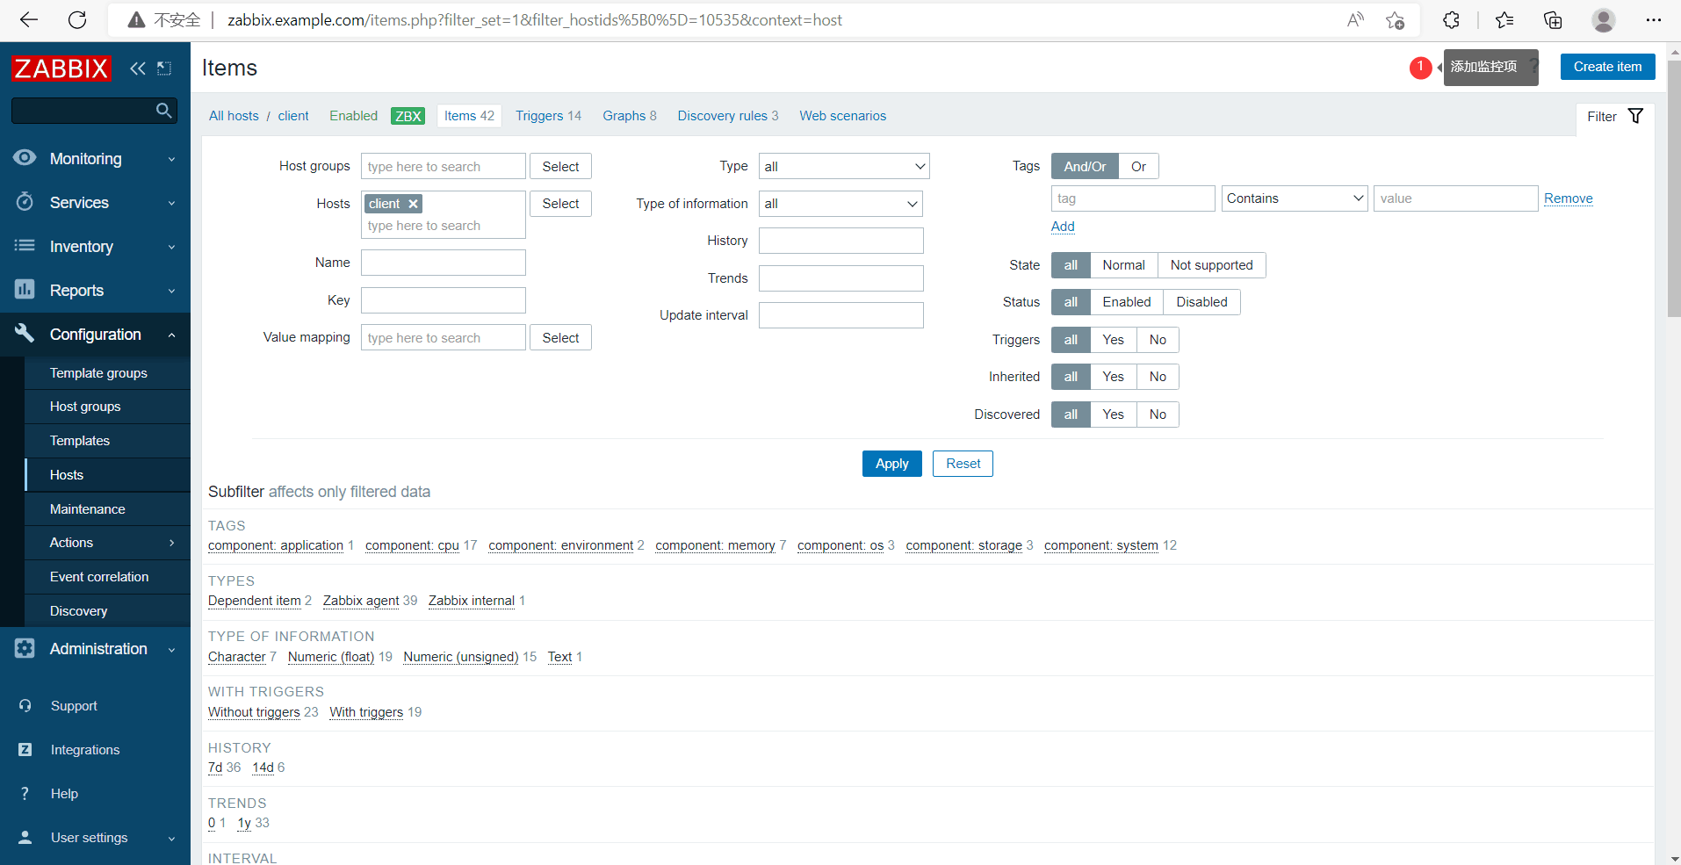This screenshot has height=865, width=1681.
Task: Click the Administration gear icon
Action: click(x=25, y=648)
